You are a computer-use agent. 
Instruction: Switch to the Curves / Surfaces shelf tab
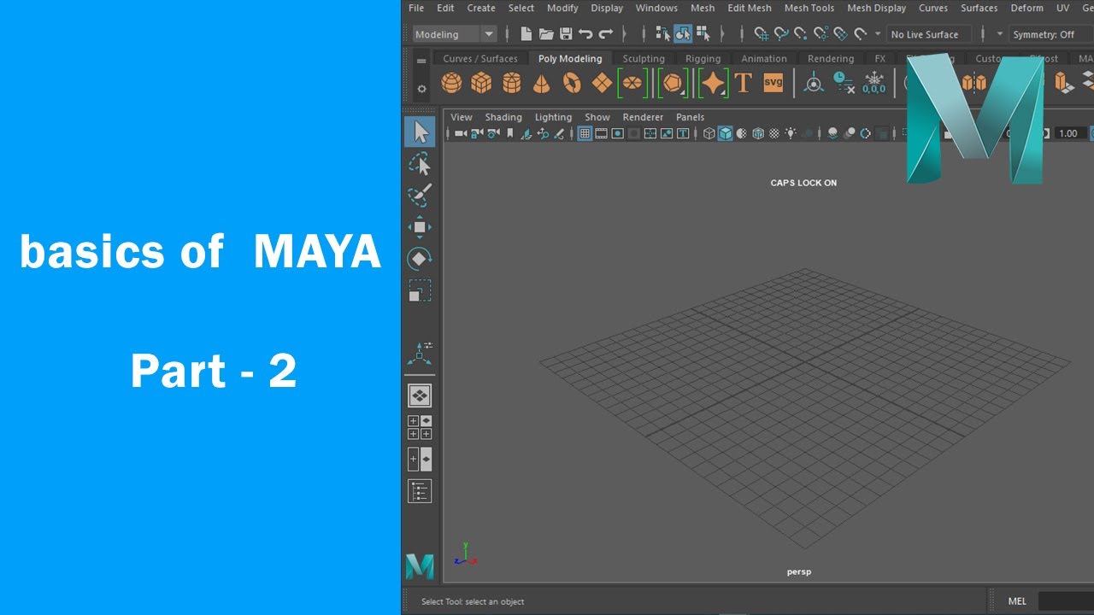click(480, 59)
